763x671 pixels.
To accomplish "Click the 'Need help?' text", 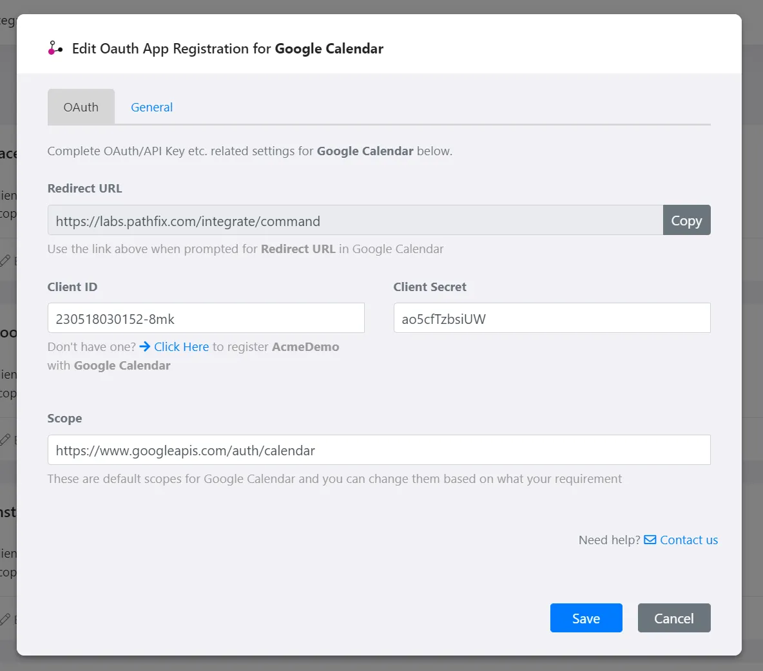I will click(x=609, y=540).
